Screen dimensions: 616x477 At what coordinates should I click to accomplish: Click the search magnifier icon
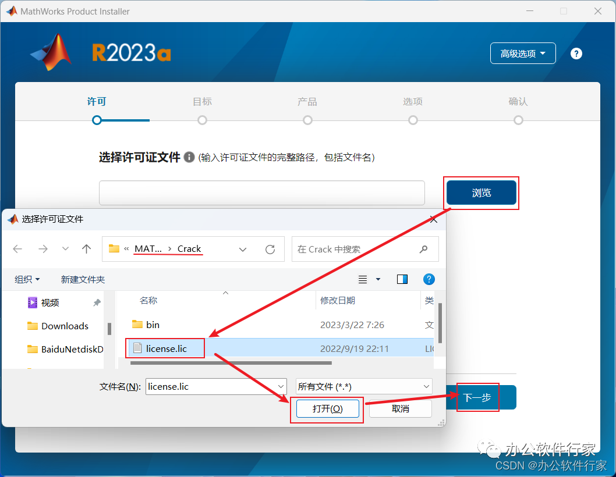coord(423,249)
